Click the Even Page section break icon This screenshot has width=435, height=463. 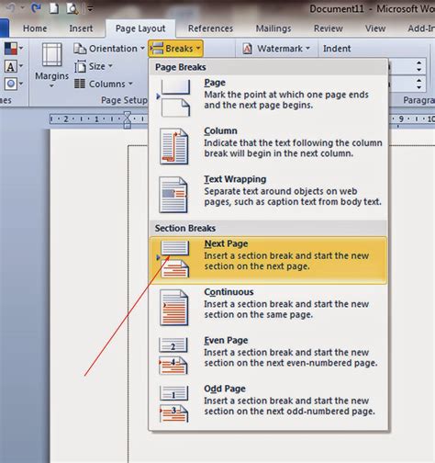coord(173,356)
